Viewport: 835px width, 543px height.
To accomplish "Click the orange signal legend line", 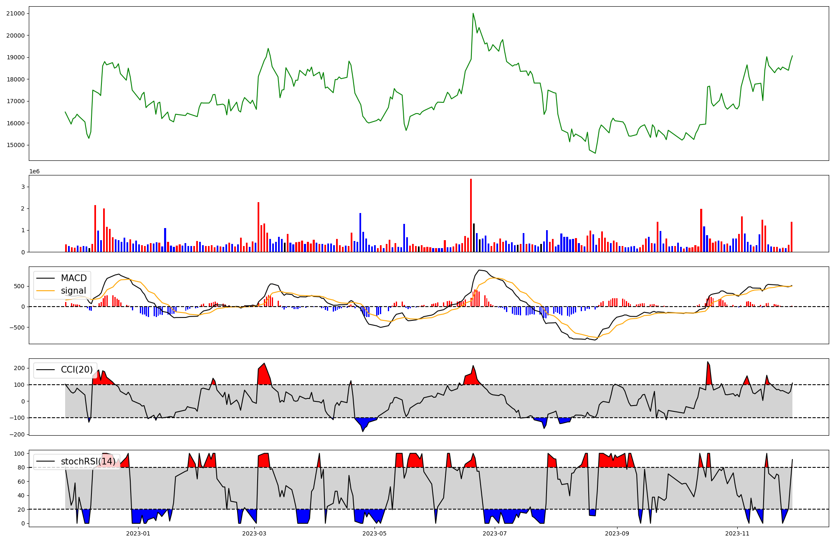I will tap(46, 291).
